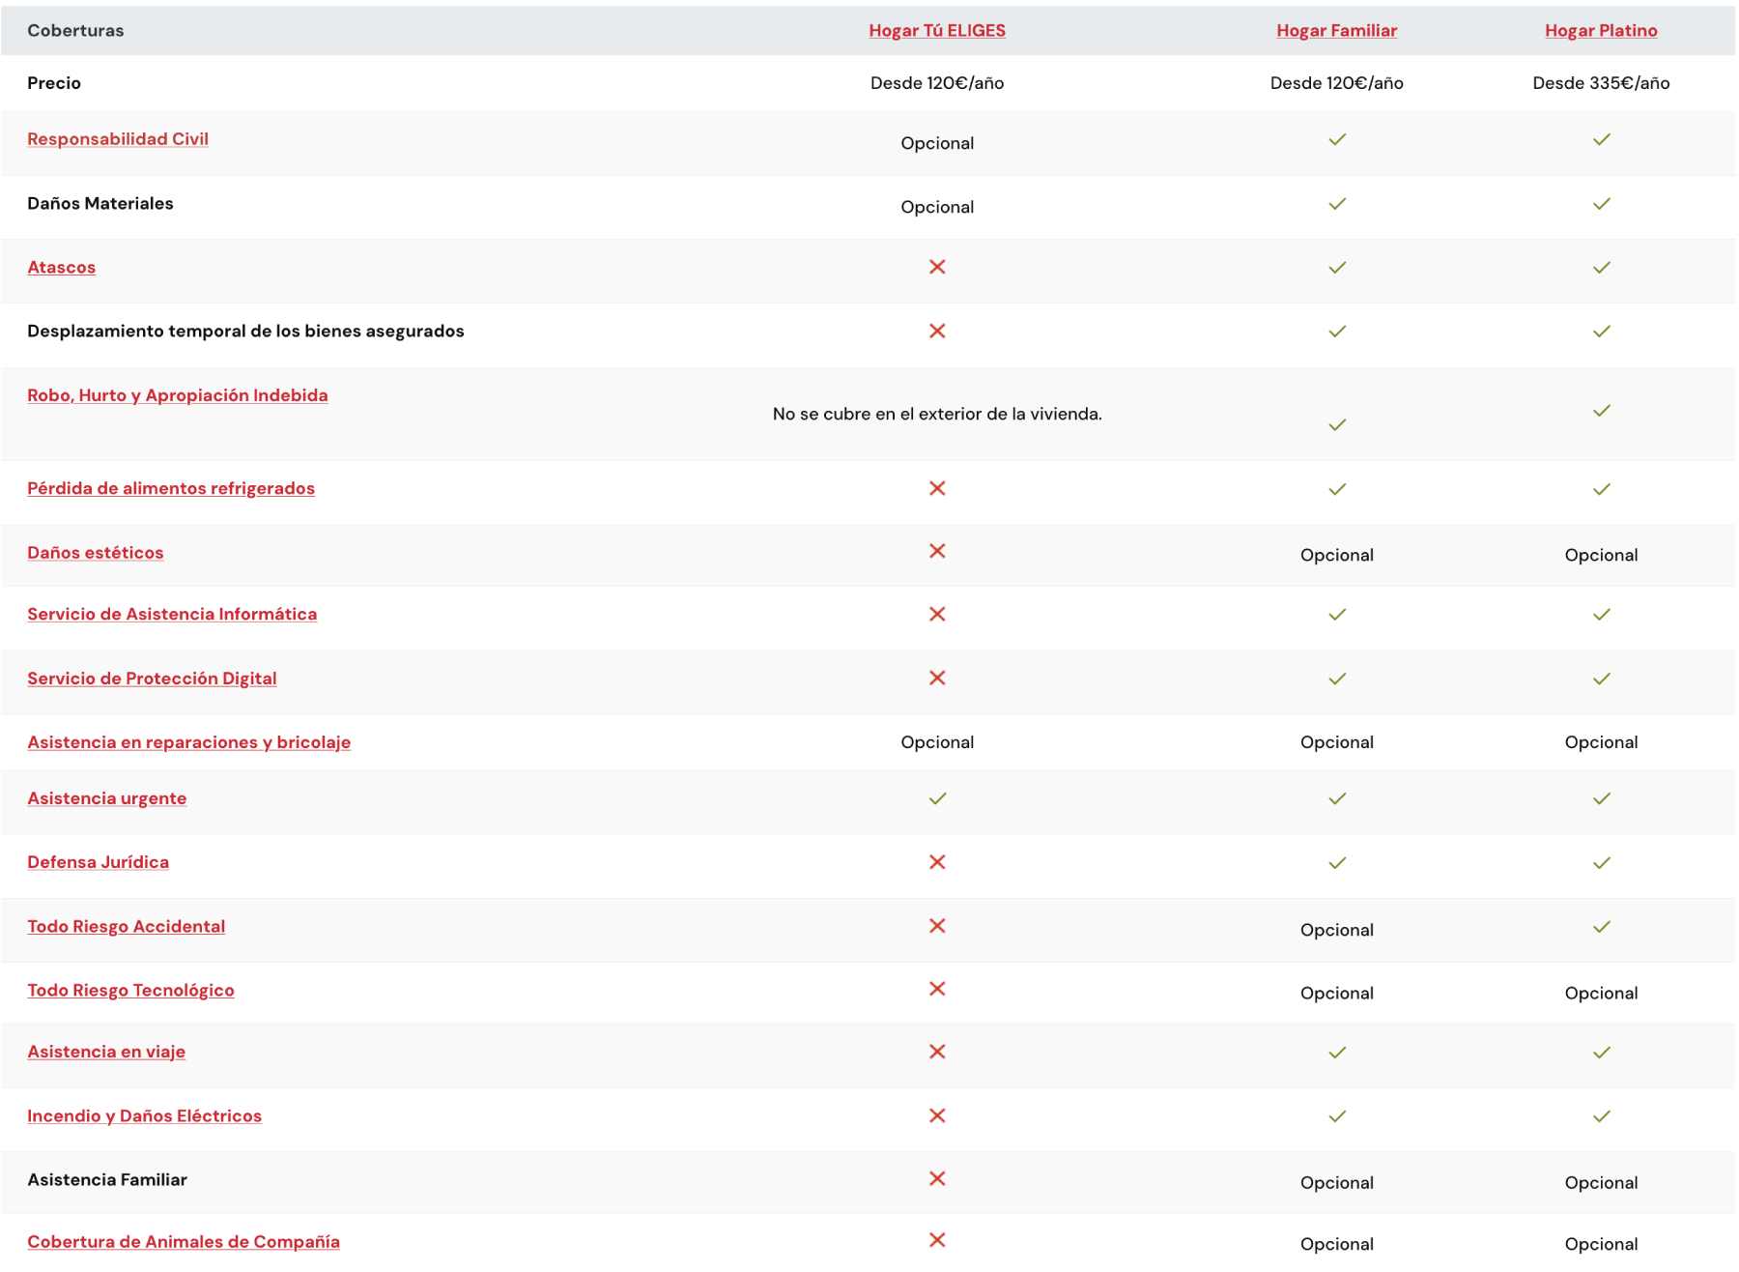Open the Todo Riesgo Accidental link
Image resolution: width=1739 pixels, height=1272 pixels.
pyautogui.click(x=127, y=926)
